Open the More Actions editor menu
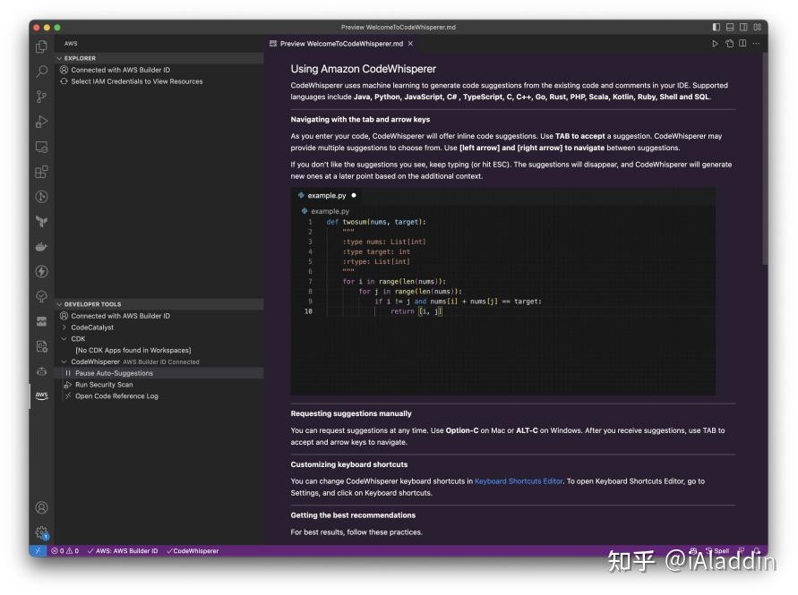 (x=756, y=42)
